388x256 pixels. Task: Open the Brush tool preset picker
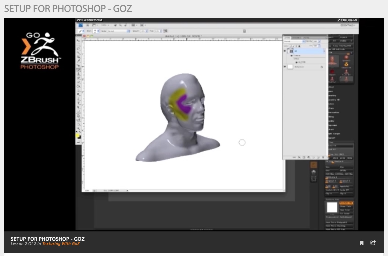81,31
